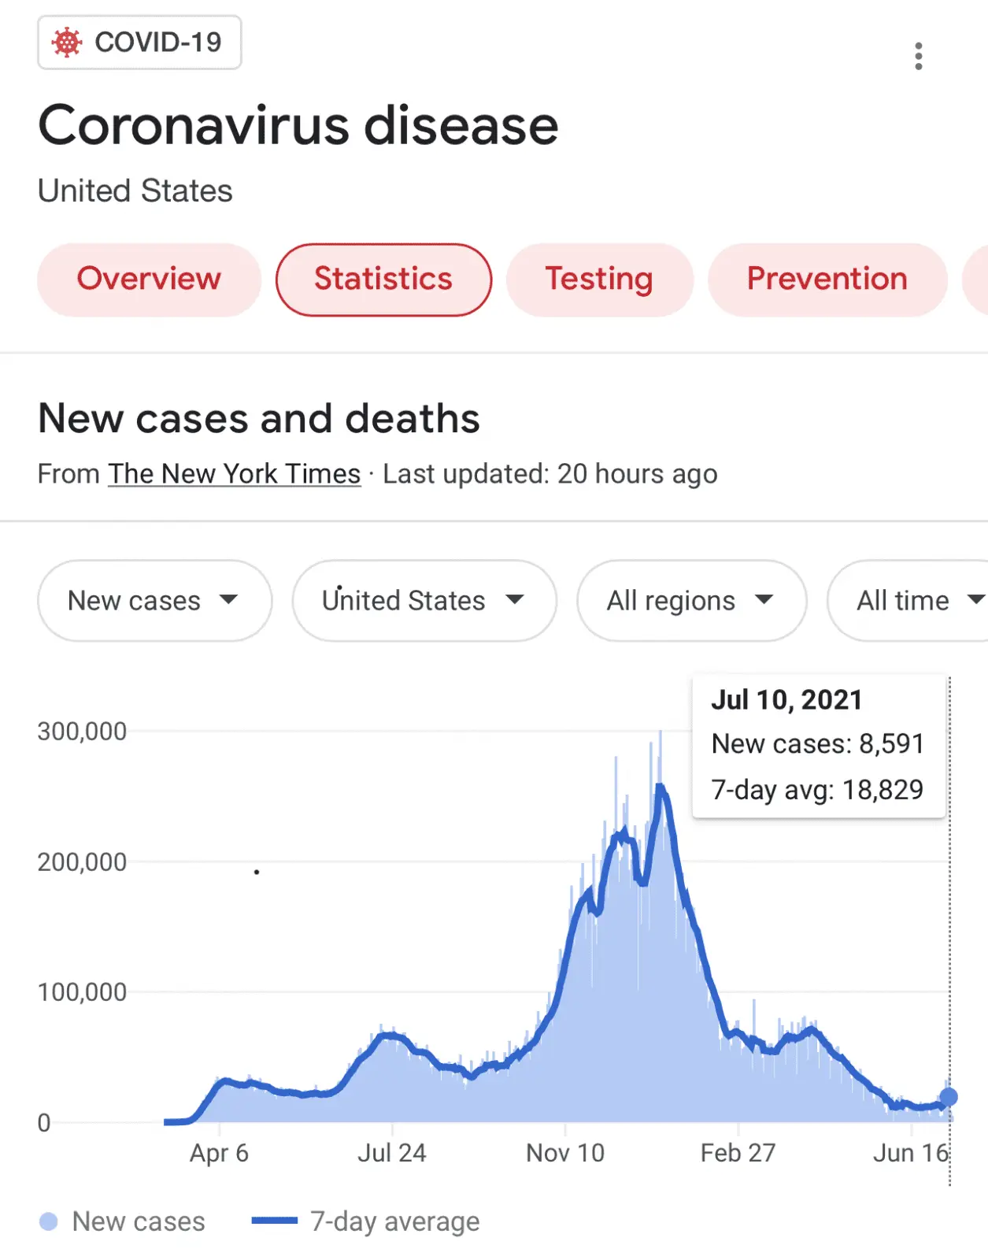Screen dimensions: 988x1260
Task: Click the 7-day average legend line
Action: 274,1221
